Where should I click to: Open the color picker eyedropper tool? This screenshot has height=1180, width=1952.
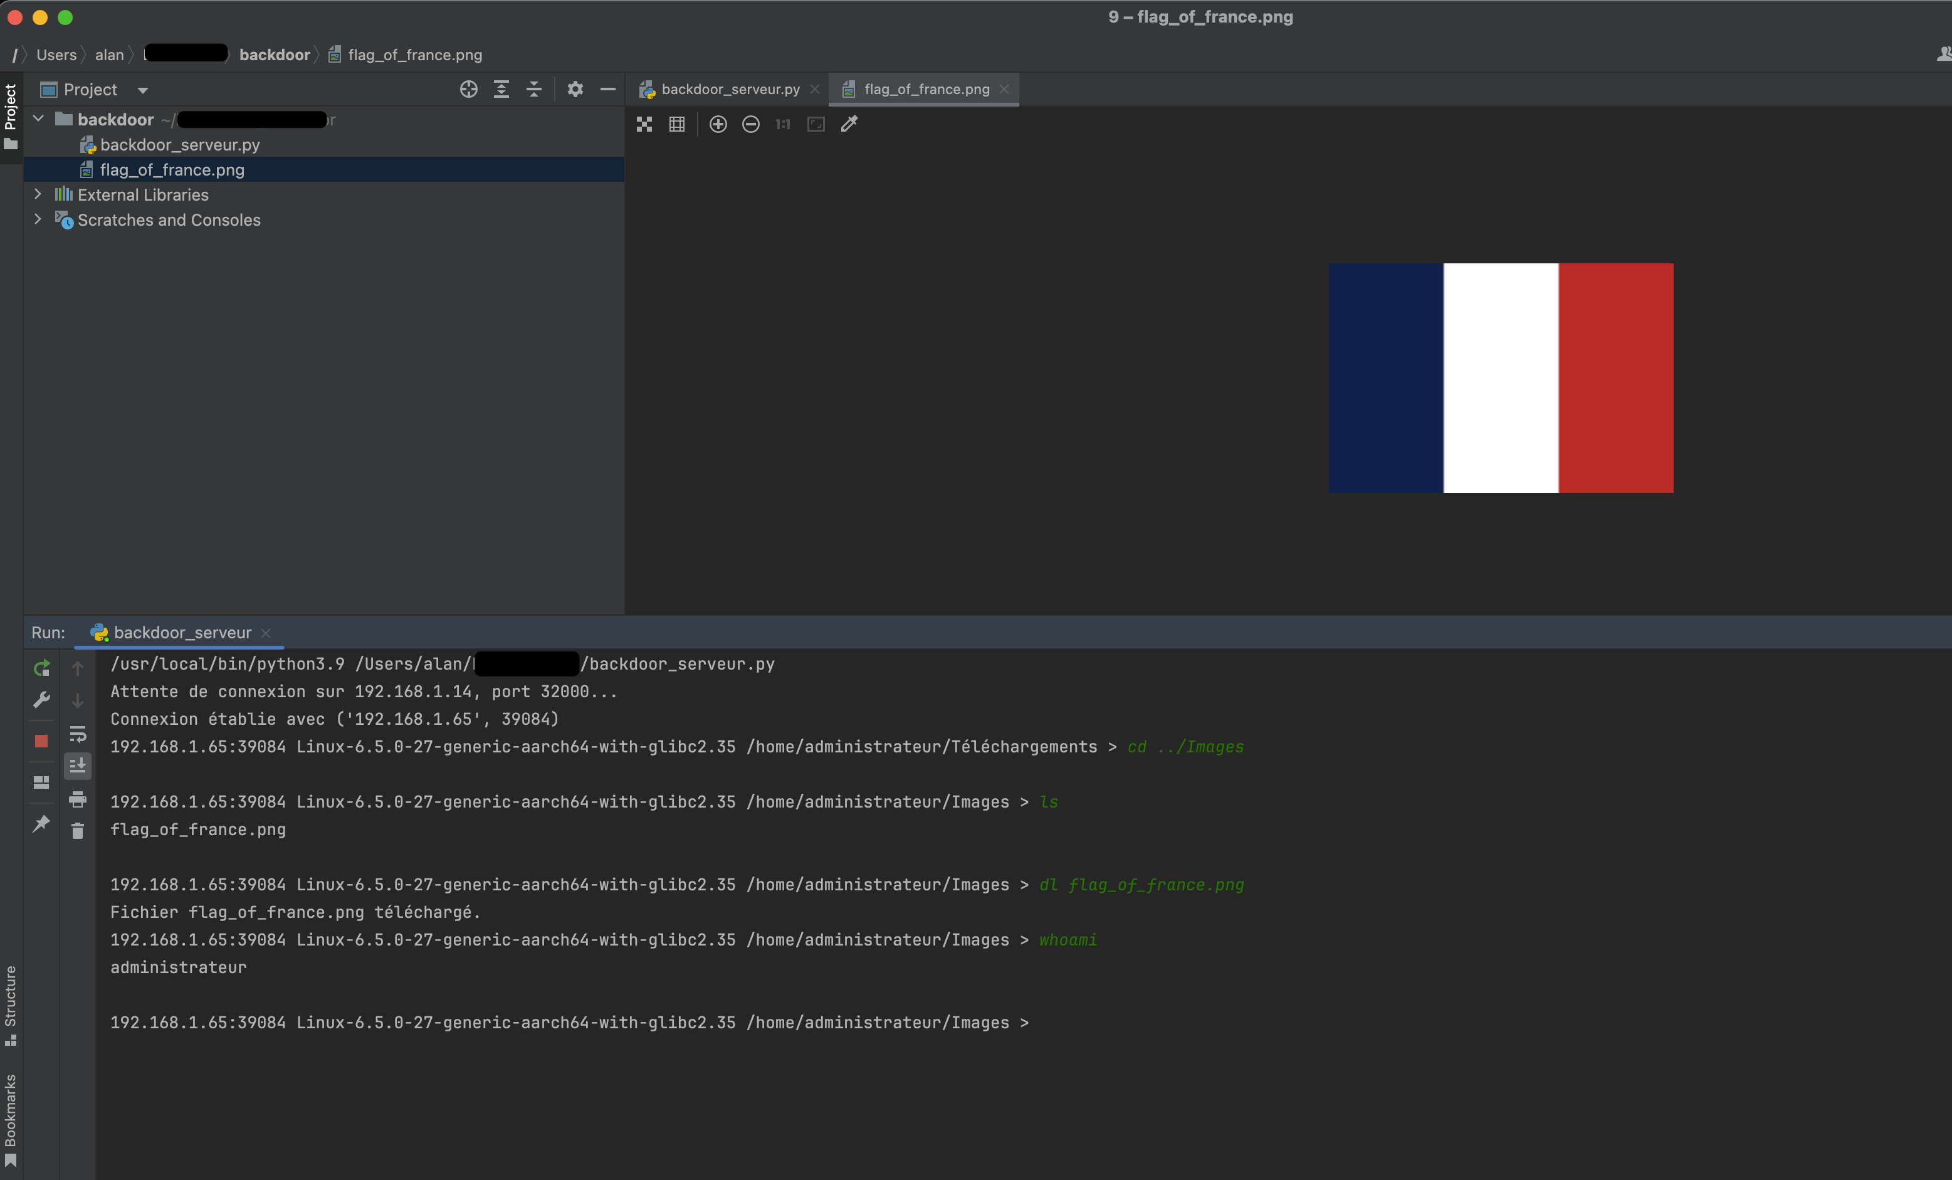[x=849, y=124]
